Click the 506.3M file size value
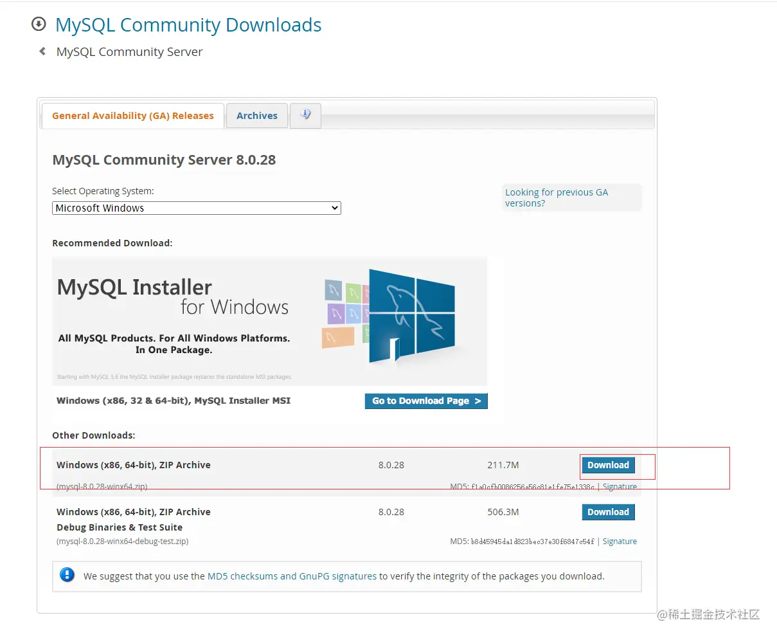The height and width of the screenshot is (638, 777). click(503, 512)
